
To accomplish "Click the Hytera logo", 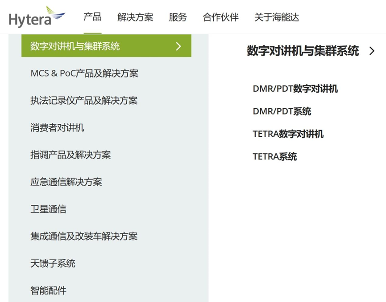I will pos(37,17).
